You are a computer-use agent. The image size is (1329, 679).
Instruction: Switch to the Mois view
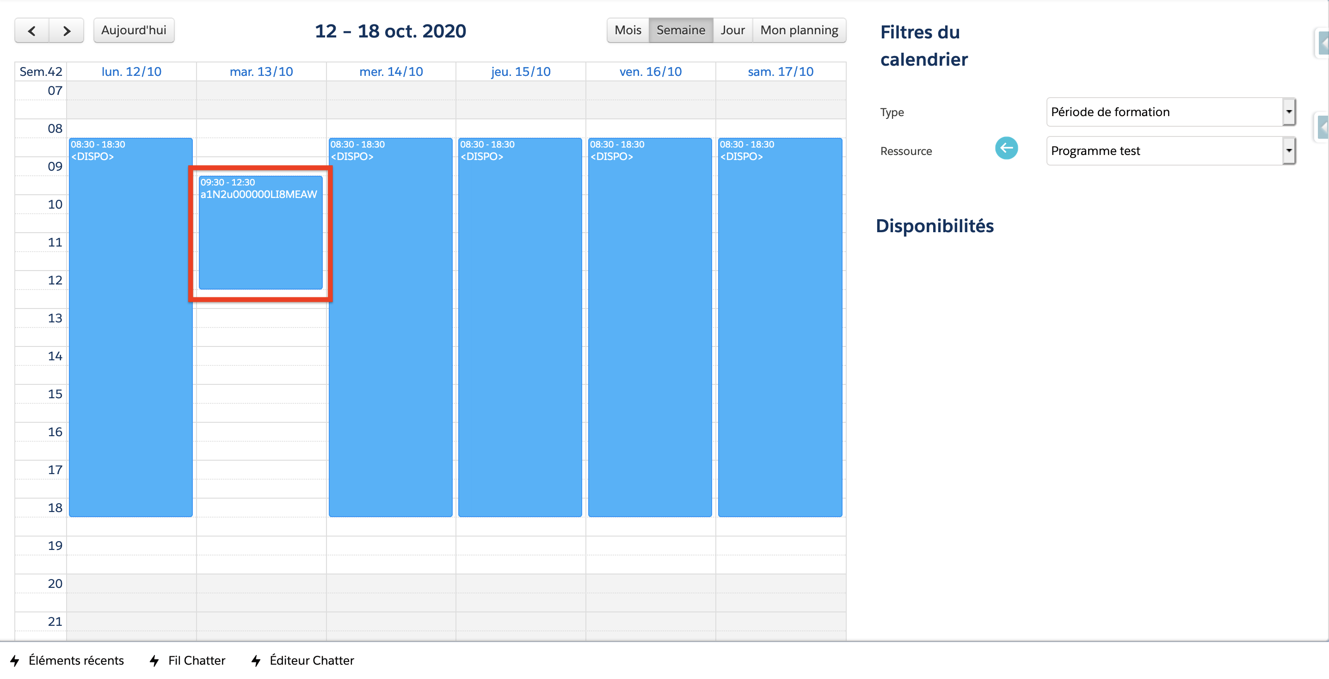pos(628,30)
